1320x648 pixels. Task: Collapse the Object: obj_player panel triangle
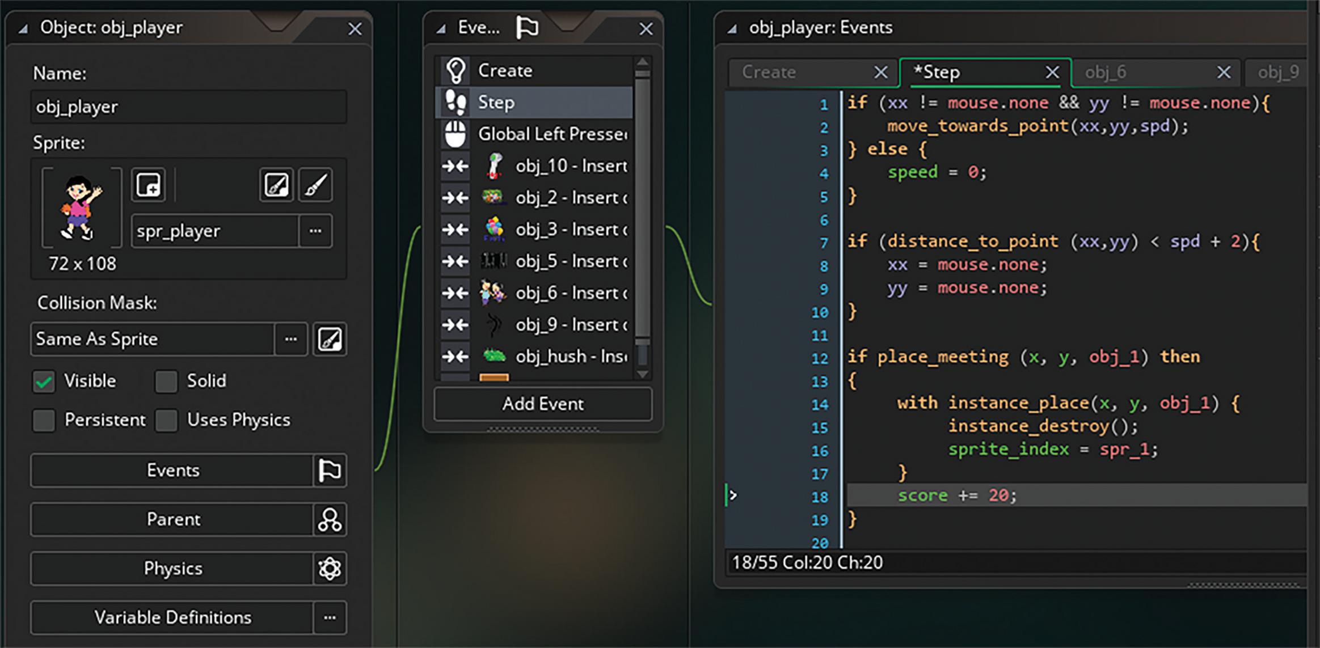(x=23, y=28)
